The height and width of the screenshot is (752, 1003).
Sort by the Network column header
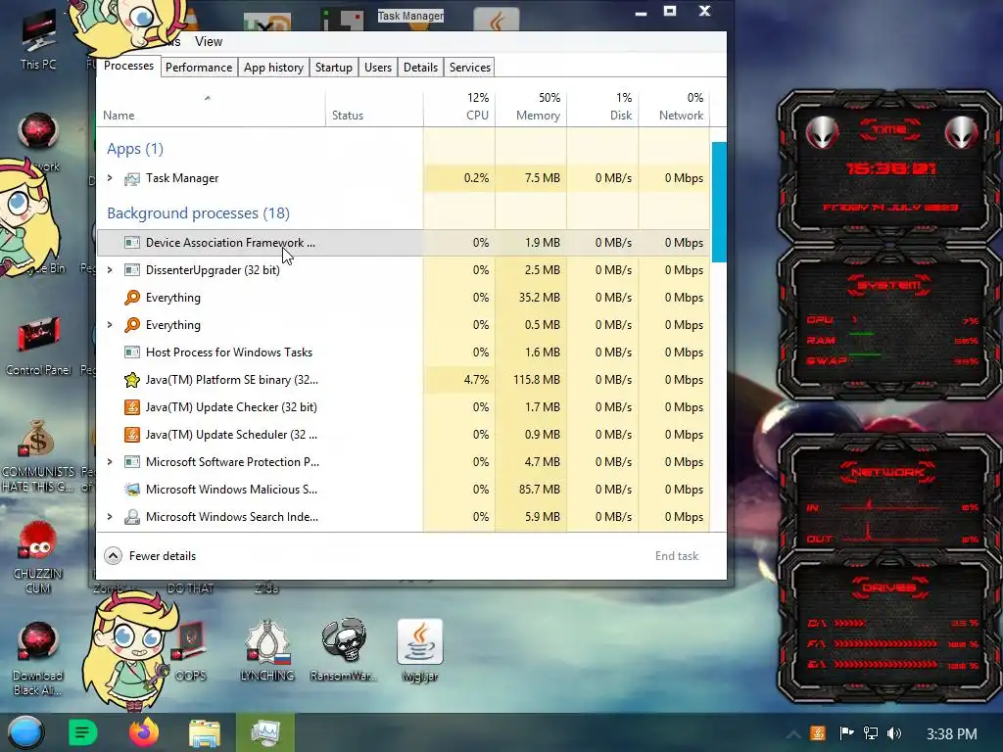pos(674,108)
